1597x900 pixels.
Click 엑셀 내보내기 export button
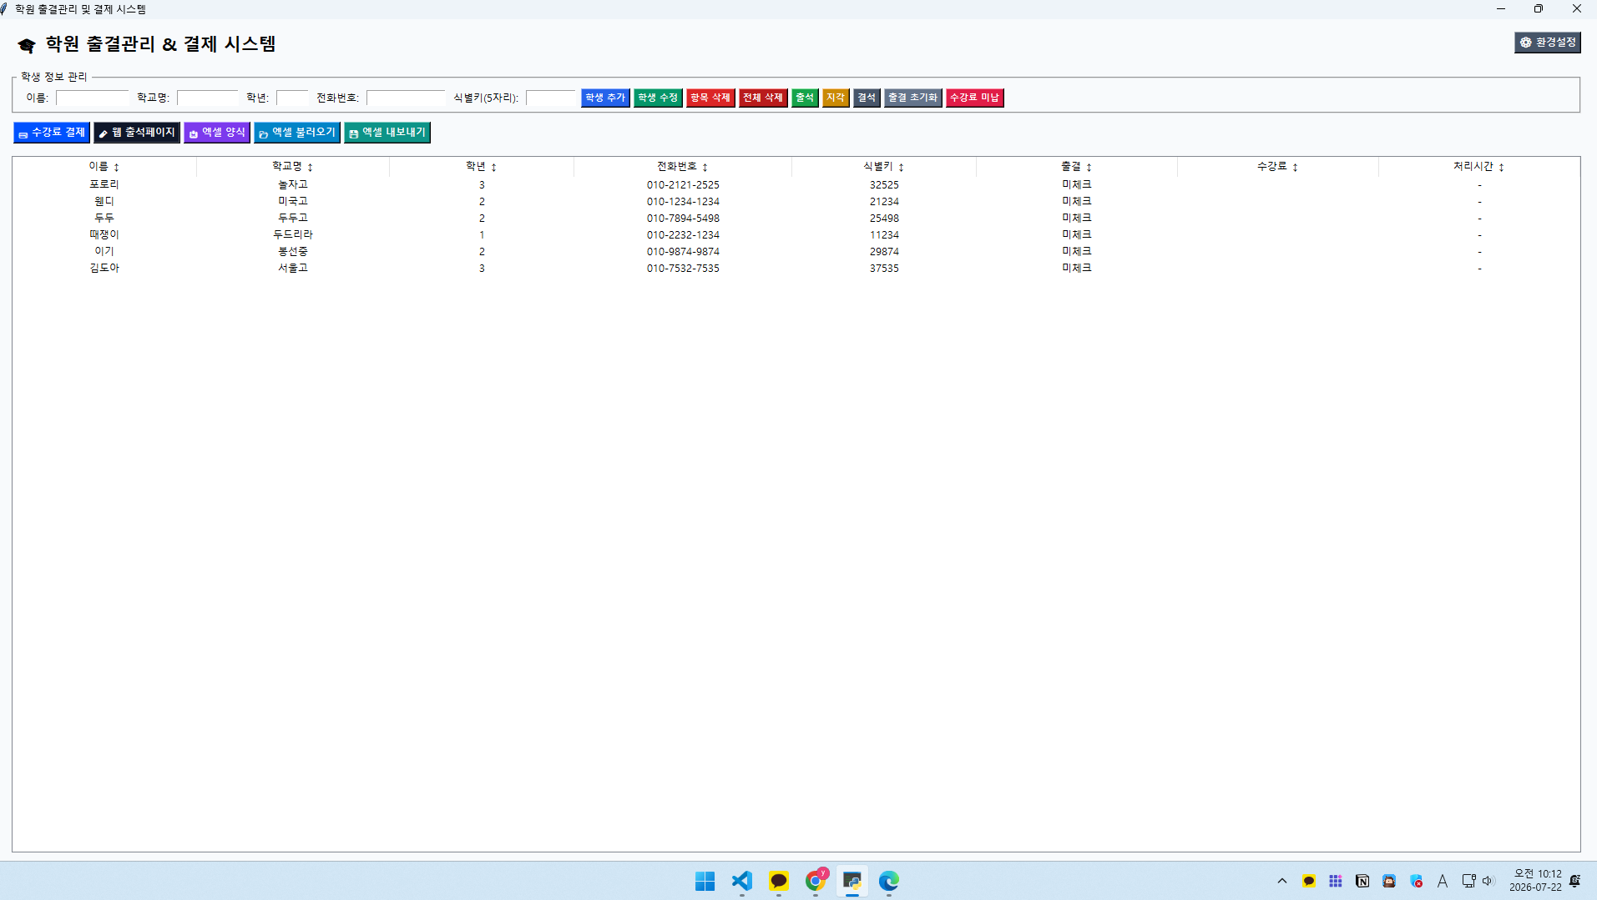coord(387,133)
